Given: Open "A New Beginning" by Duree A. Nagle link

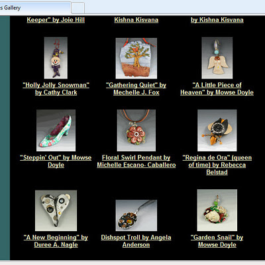Looking at the screenshot, I should pyautogui.click(x=56, y=241).
